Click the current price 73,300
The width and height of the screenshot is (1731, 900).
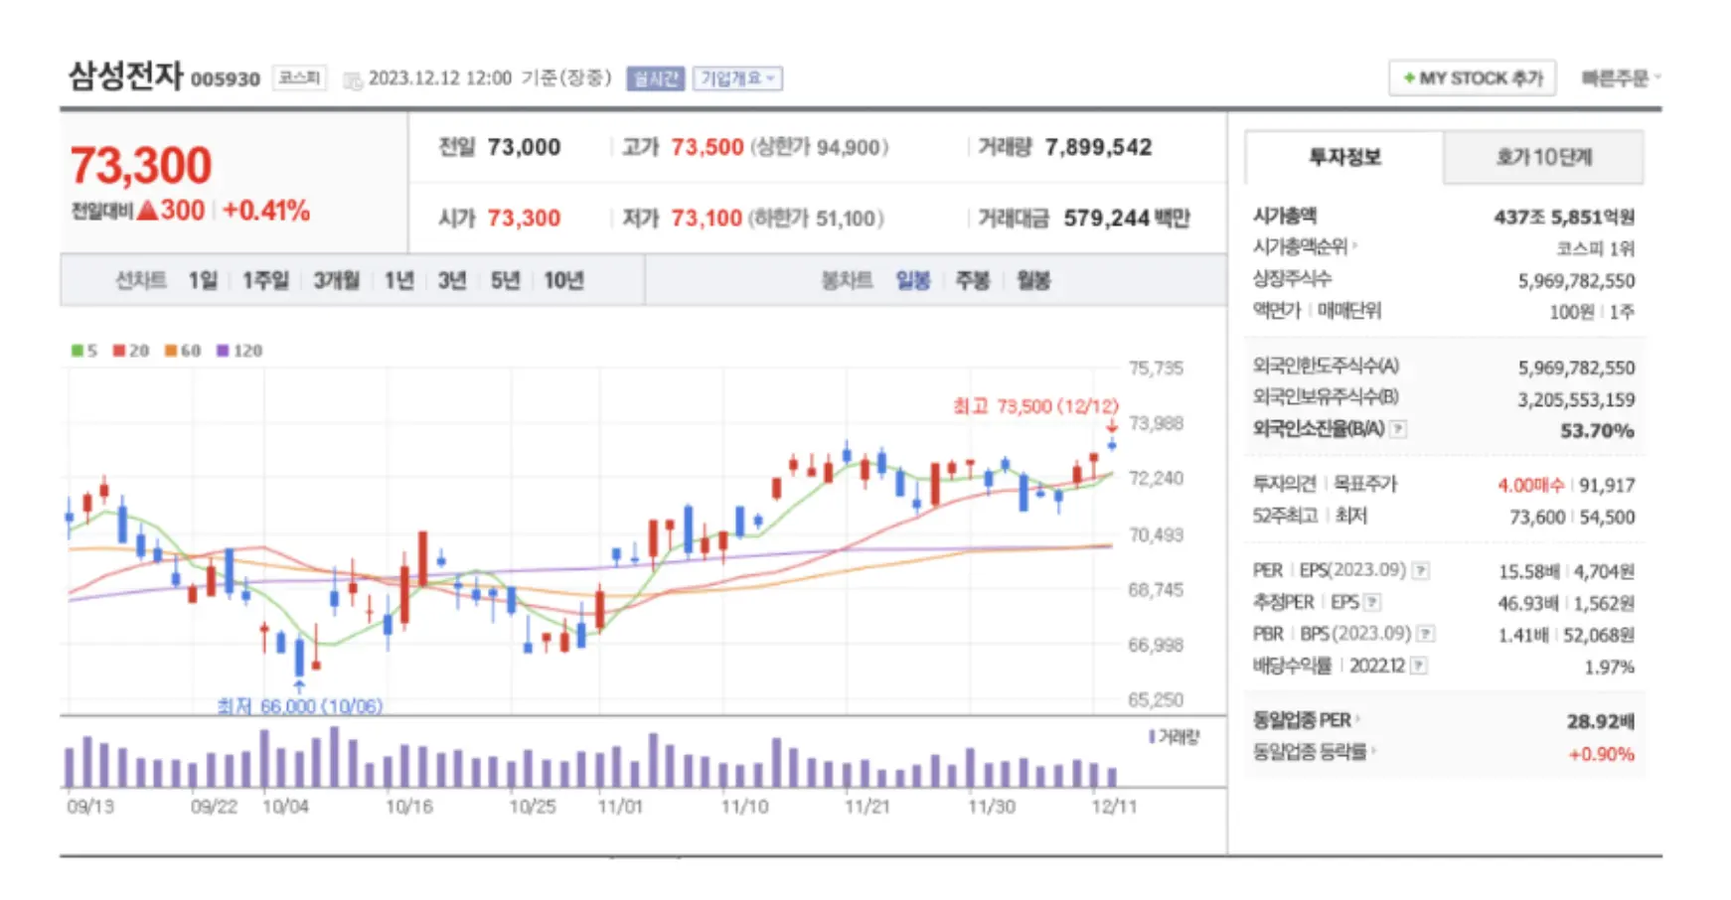tap(141, 166)
